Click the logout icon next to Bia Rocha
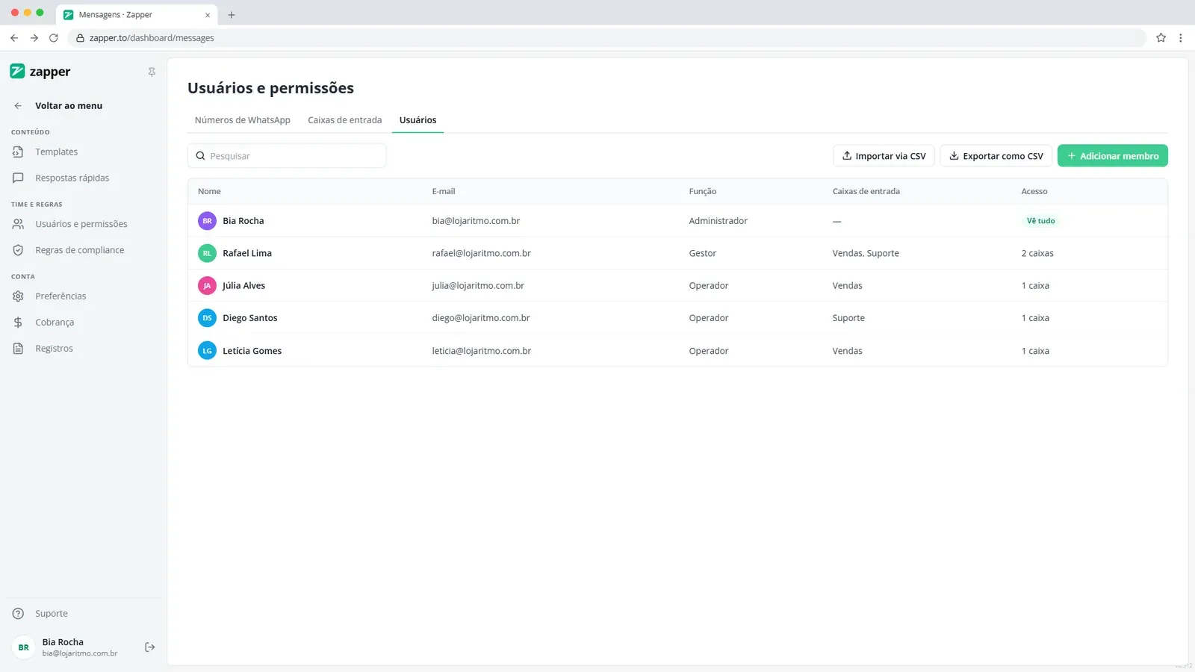This screenshot has height=672, width=1195. [150, 647]
